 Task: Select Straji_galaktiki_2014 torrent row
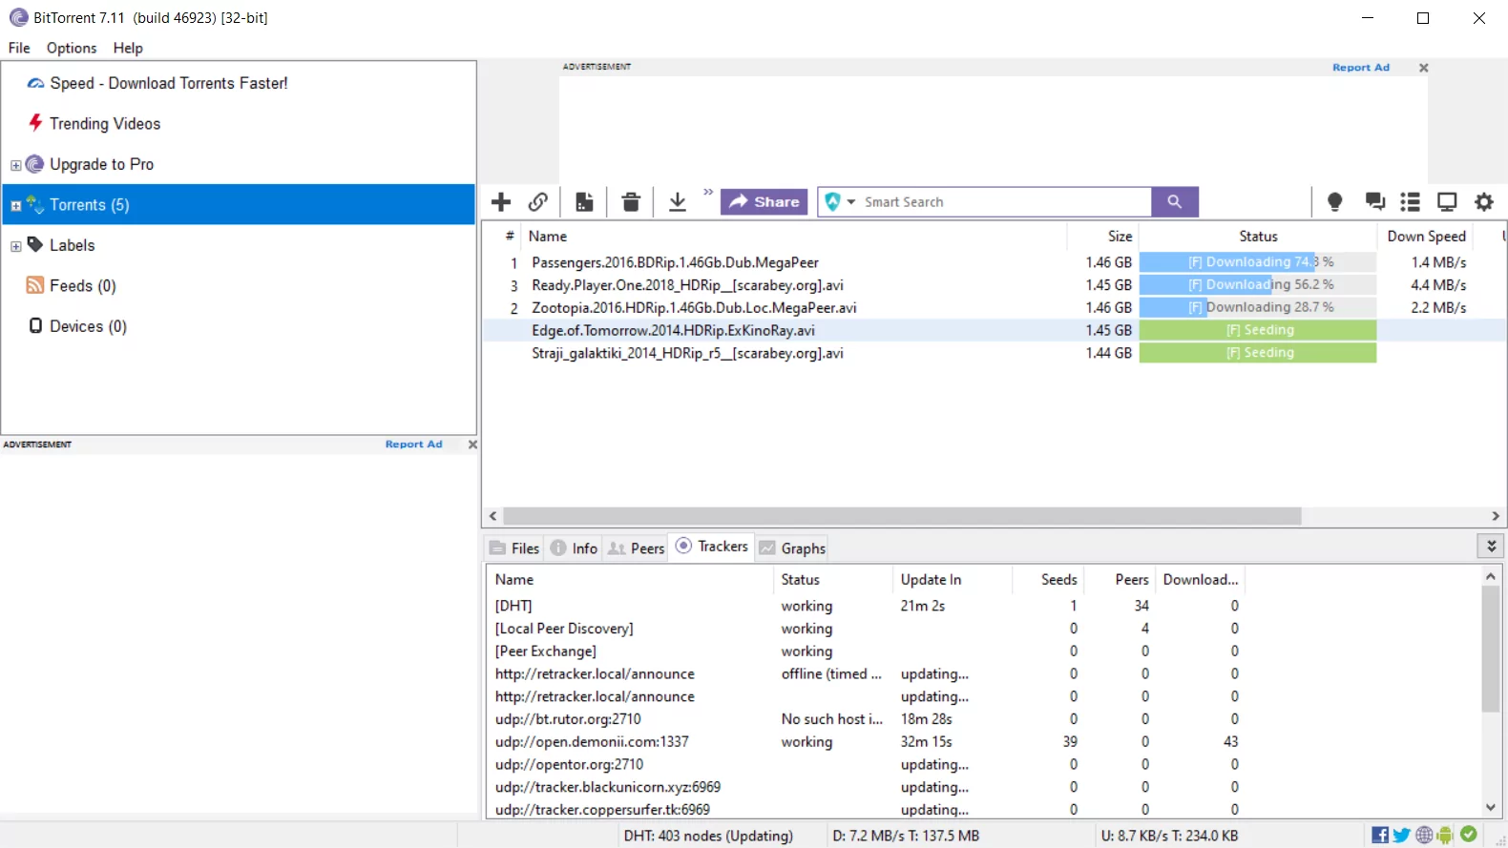(993, 353)
